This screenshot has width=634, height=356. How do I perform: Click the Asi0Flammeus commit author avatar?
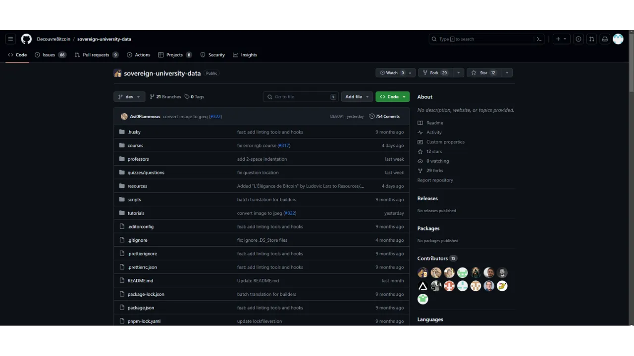tap(124, 116)
